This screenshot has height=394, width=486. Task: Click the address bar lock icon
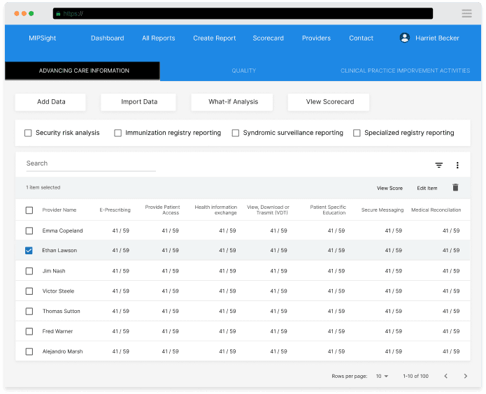coord(58,14)
